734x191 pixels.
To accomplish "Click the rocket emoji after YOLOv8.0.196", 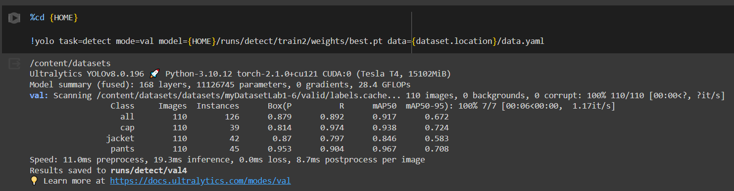I will coord(154,74).
